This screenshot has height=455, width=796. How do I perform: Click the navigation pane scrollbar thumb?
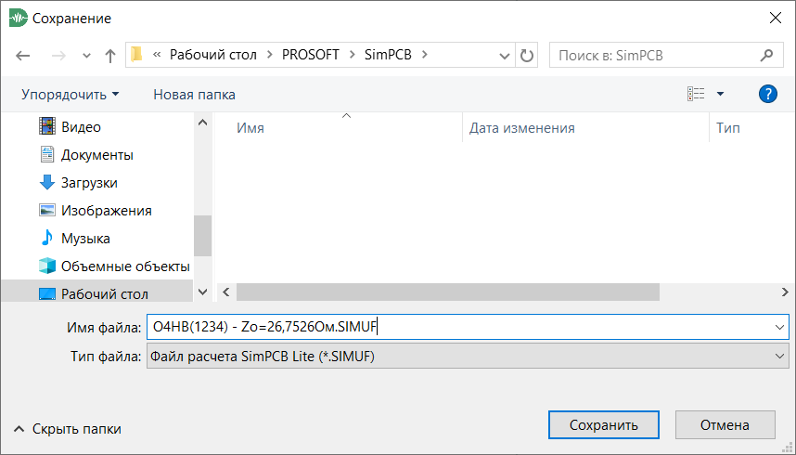point(202,236)
